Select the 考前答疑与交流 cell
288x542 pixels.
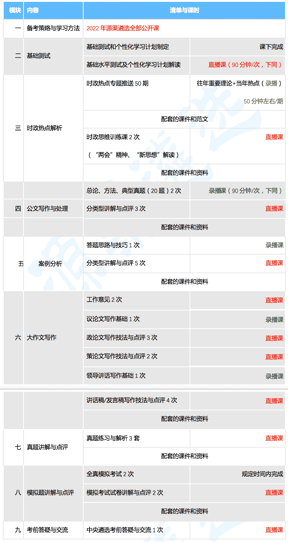(x=53, y=530)
